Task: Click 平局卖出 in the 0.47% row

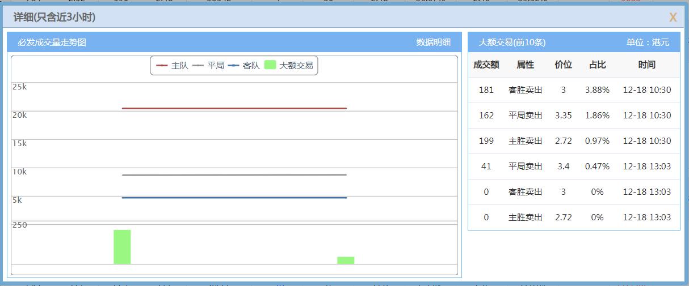Action: coord(526,167)
